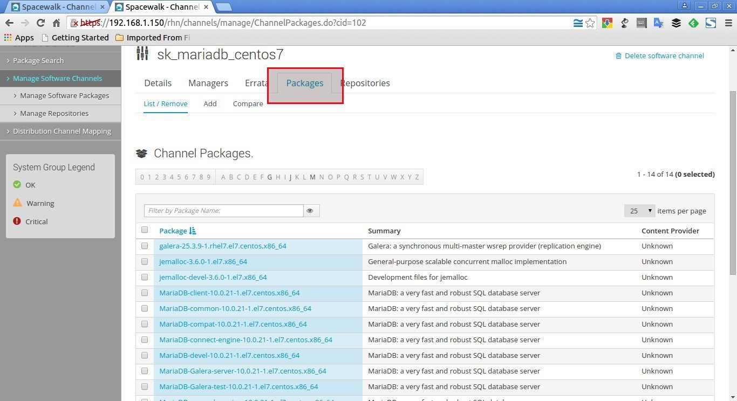Jump to packages starting with letter J
Screen dimensions: 737x401
tap(290, 177)
